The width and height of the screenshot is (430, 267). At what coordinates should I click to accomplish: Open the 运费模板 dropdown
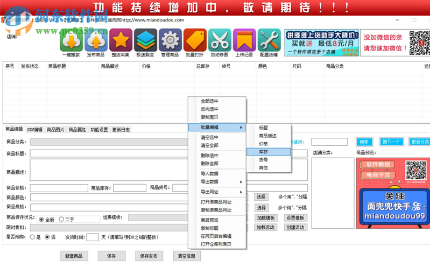(x=158, y=217)
